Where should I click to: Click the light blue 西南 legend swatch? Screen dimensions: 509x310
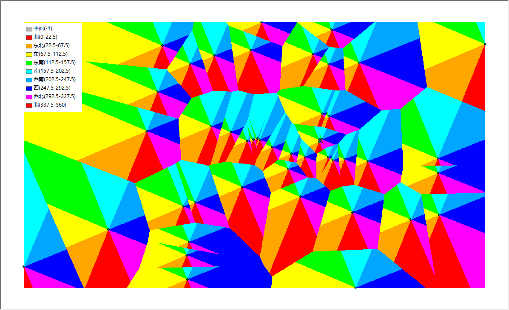[29, 80]
